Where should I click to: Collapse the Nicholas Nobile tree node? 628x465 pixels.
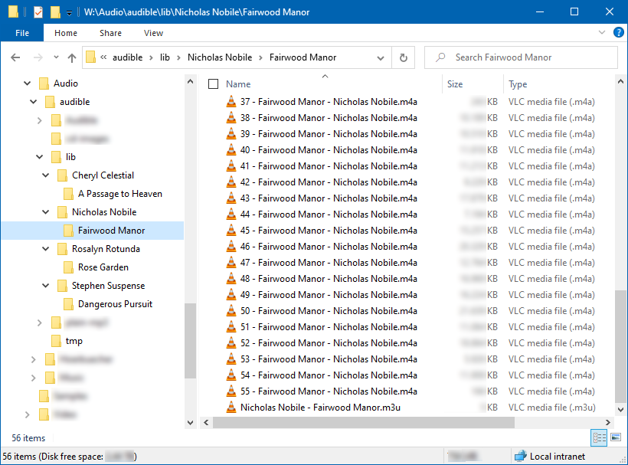(46, 212)
